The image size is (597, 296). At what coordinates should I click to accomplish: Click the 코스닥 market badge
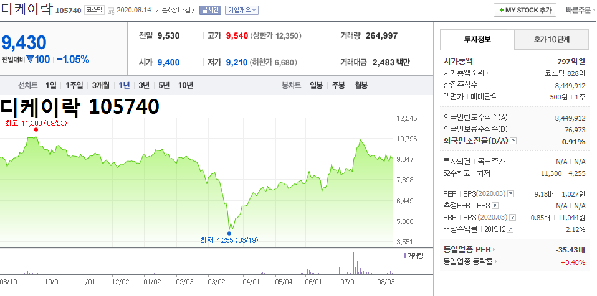click(94, 10)
